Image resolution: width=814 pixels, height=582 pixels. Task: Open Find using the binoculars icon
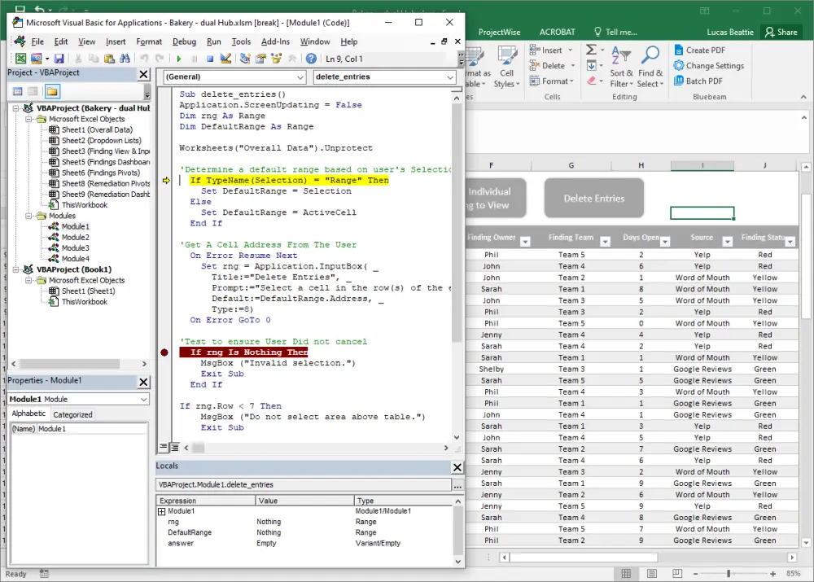(125, 59)
